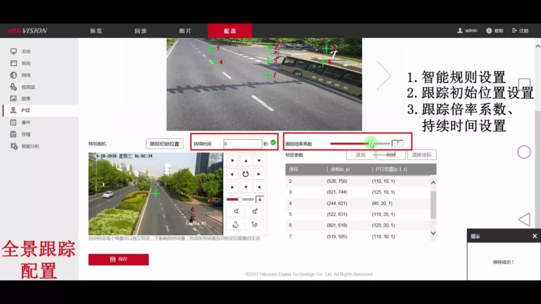Image resolution: width=541 pixels, height=304 pixels.
Task: Click the zoom in magnifier icon
Action: (254, 211)
